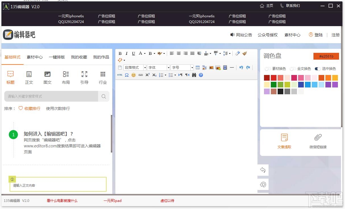Click 联系我们 in title bar
Screen dimensions: 345x209
click(x=290, y=6)
